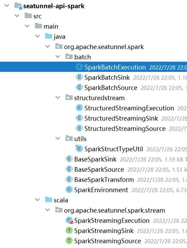187x248 pixels.
Task: Click the StructuredStreamingSink class icon
Action: tap(79, 118)
